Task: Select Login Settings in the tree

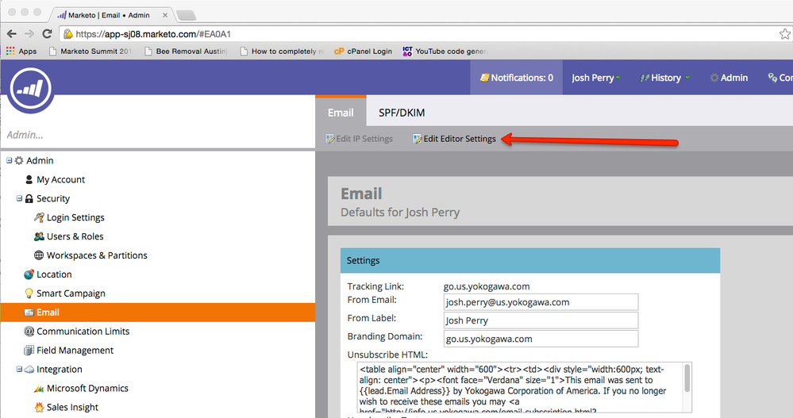Action: coord(75,217)
